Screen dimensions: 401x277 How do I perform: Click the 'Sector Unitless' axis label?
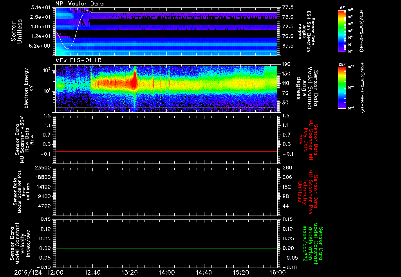click(16, 32)
